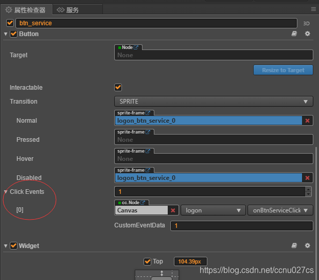Click Pressed sprite-frame link icon
319x280 pixels.
pos(148,132)
